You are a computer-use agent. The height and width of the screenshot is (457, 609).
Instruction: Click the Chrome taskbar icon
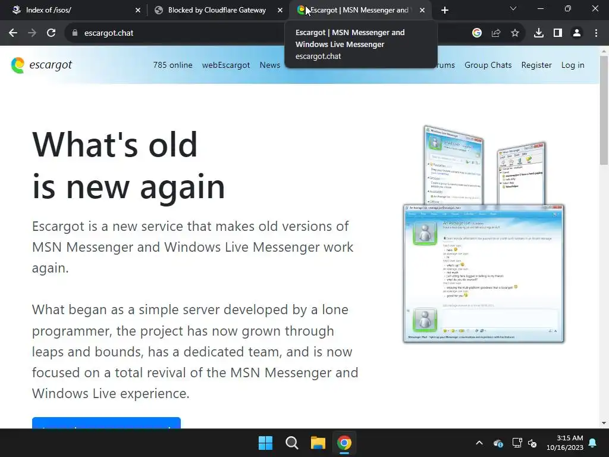coord(344,443)
